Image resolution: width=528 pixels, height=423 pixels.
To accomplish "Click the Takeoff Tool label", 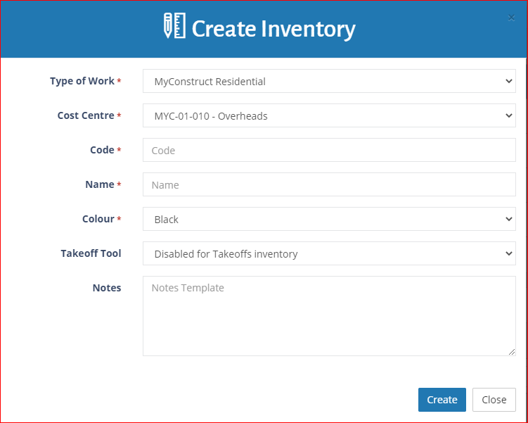I will pos(91,253).
